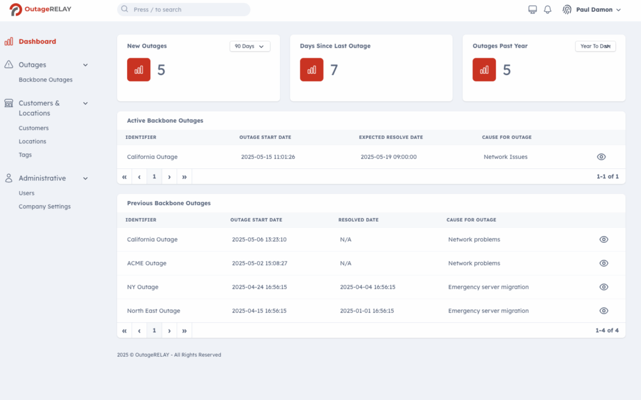View the North East Outage eye icon
The height and width of the screenshot is (400, 641).
[603, 311]
